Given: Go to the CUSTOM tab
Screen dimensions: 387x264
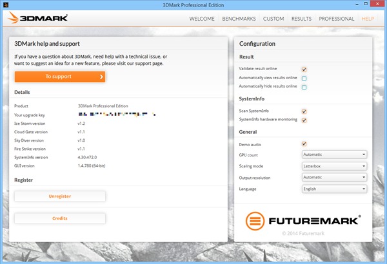Looking at the screenshot, I should coord(273,19).
